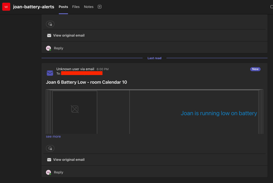Click the 6:00 PM timestamp
This screenshot has height=183, width=273.
coord(102,69)
